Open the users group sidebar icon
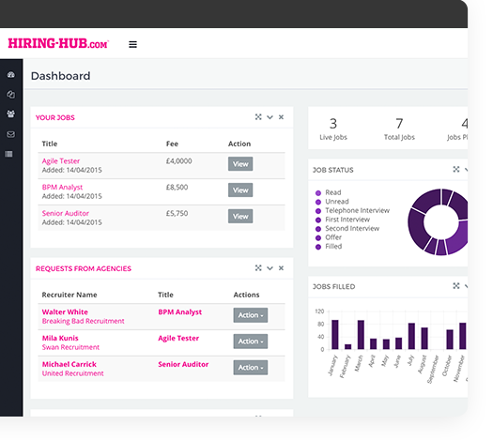This screenshot has height=440, width=493. (11, 114)
